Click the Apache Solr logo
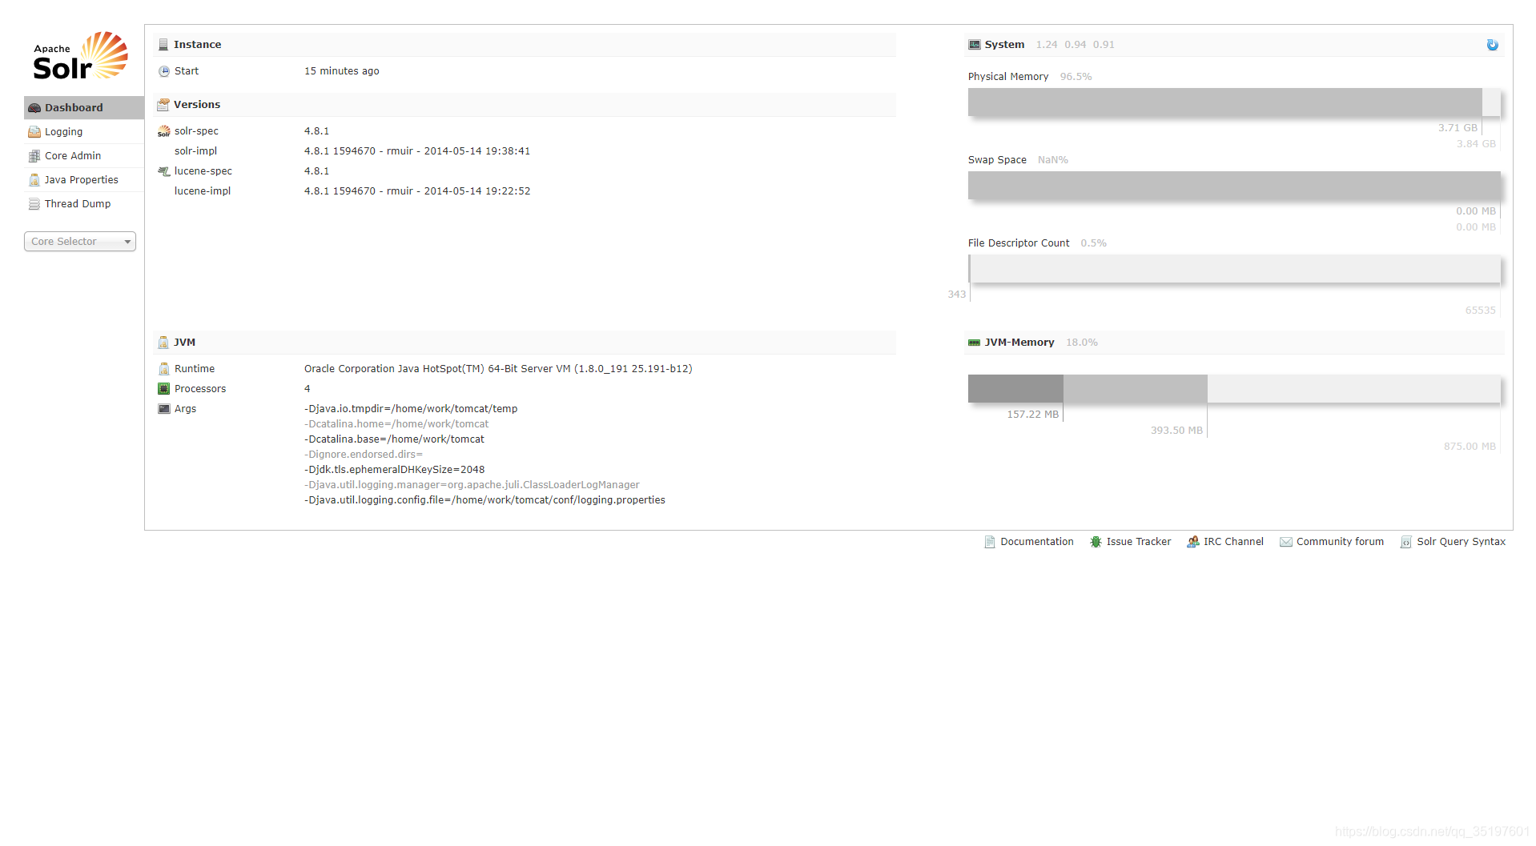 click(x=80, y=56)
